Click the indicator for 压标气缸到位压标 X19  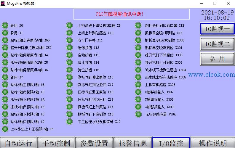pyautogui.click(x=69, y=99)
